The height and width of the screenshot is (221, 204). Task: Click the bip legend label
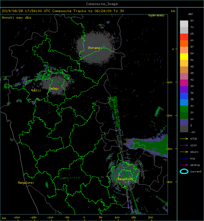(x=193, y=159)
